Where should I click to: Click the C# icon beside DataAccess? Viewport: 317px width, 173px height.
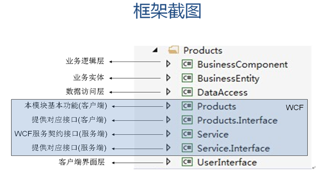tap(187, 92)
